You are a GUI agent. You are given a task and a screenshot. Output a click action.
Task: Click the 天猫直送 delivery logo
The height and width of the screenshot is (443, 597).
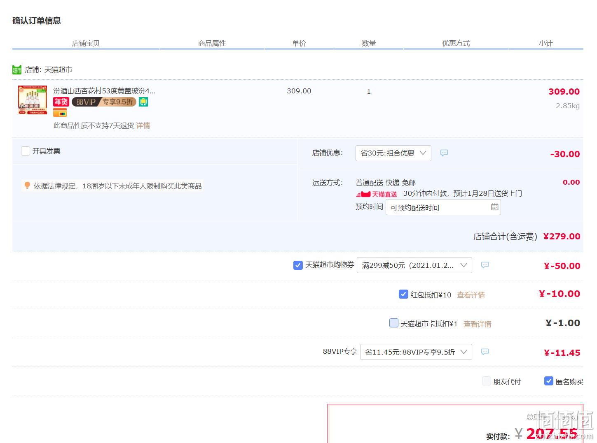click(377, 194)
